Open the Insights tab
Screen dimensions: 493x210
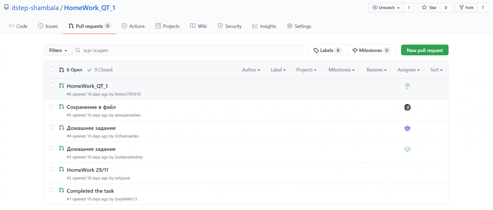tap(264, 26)
